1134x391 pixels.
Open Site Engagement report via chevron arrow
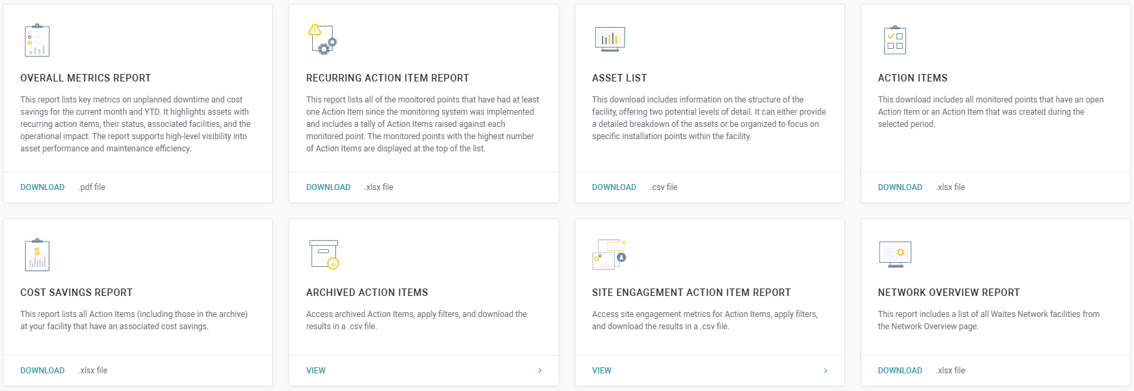825,371
